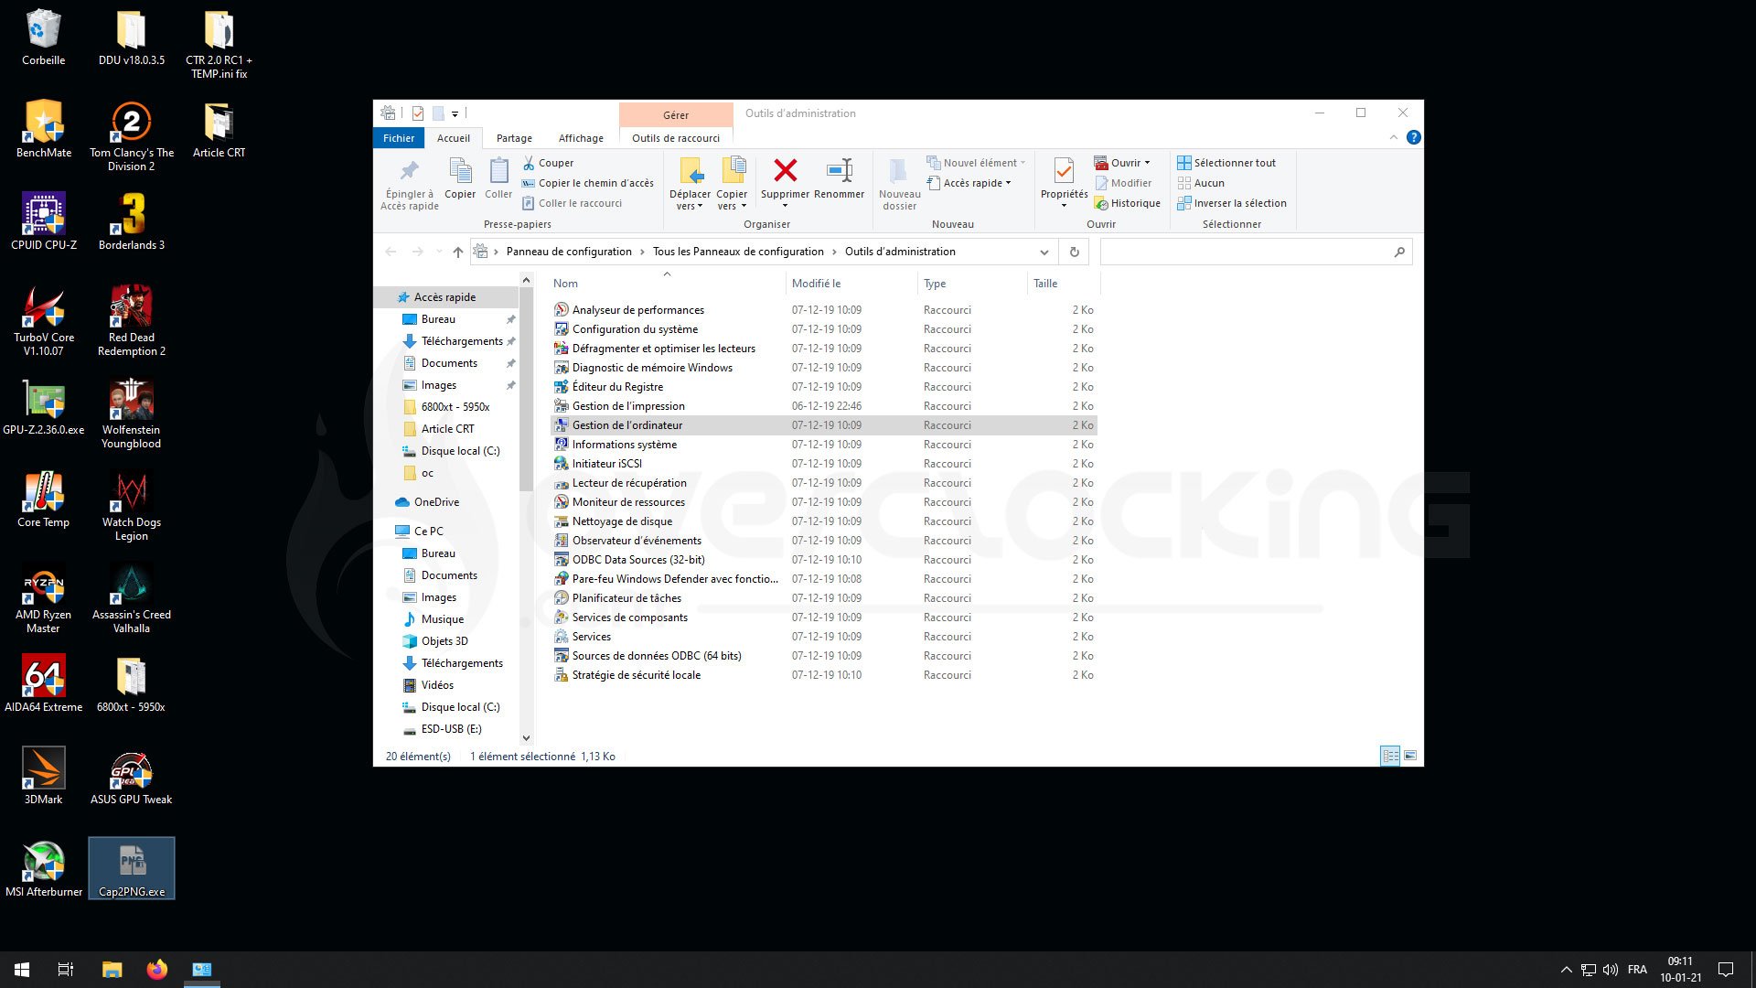This screenshot has height=988, width=1756.
Task: Select MSI Afterburner desktop icon
Action: pos(44,869)
